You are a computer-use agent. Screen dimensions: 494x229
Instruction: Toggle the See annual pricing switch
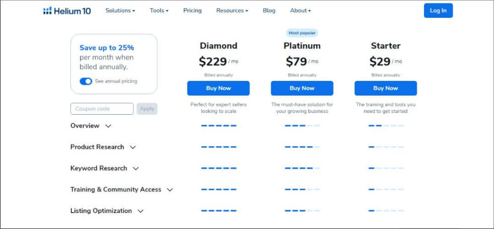point(86,81)
